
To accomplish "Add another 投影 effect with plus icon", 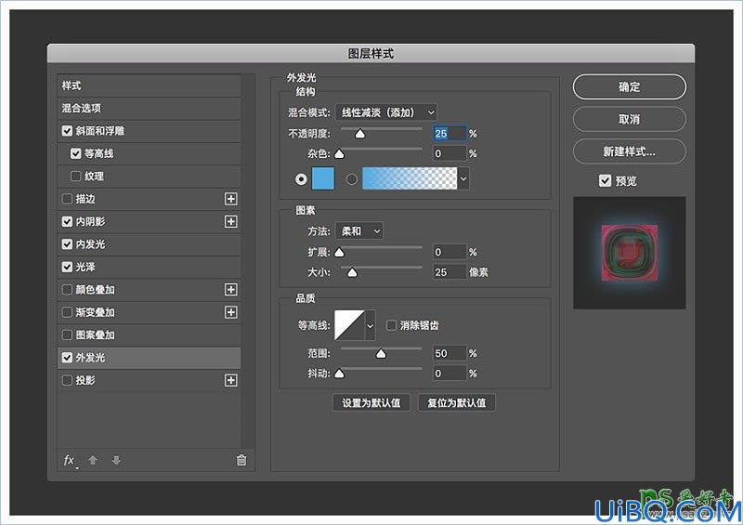I will point(230,380).
